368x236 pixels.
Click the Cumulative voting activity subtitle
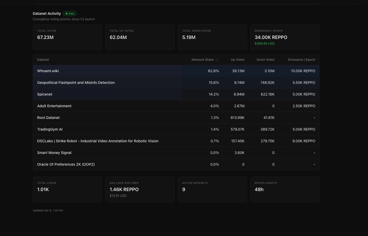pos(64,19)
